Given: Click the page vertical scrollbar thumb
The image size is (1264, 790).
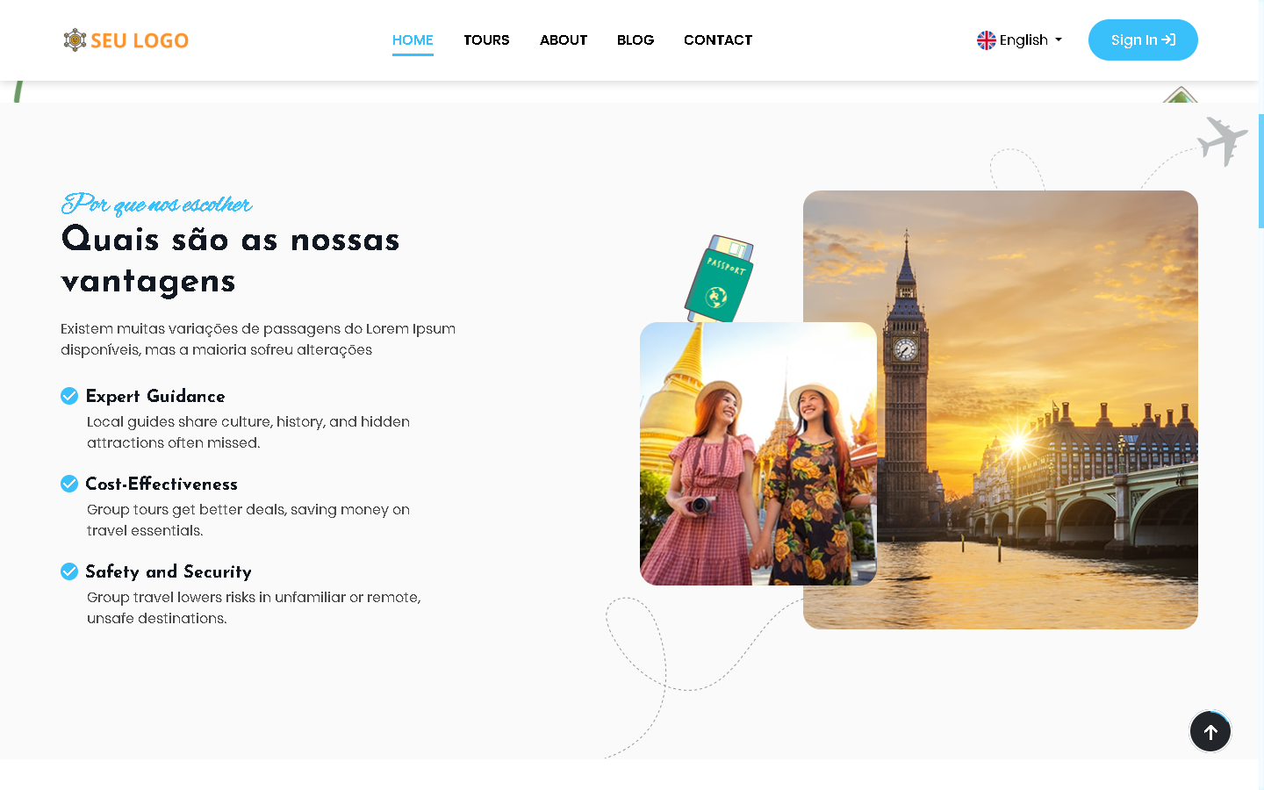Looking at the screenshot, I should click(1260, 171).
